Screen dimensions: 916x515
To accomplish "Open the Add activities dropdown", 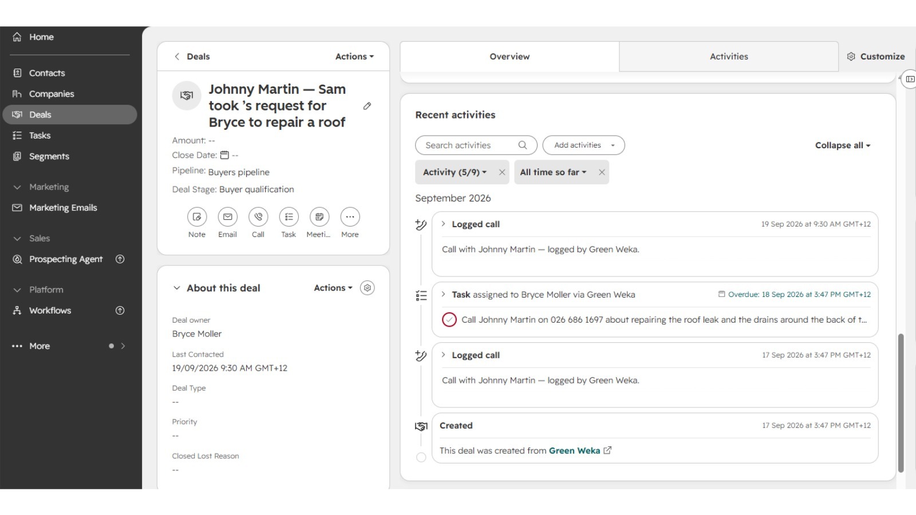I will pyautogui.click(x=583, y=145).
